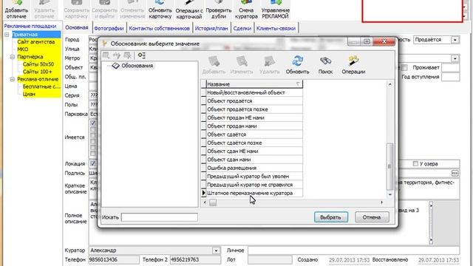The height and width of the screenshot is (266, 473).
Task: Select Циан in the tree
Action: click(29, 94)
